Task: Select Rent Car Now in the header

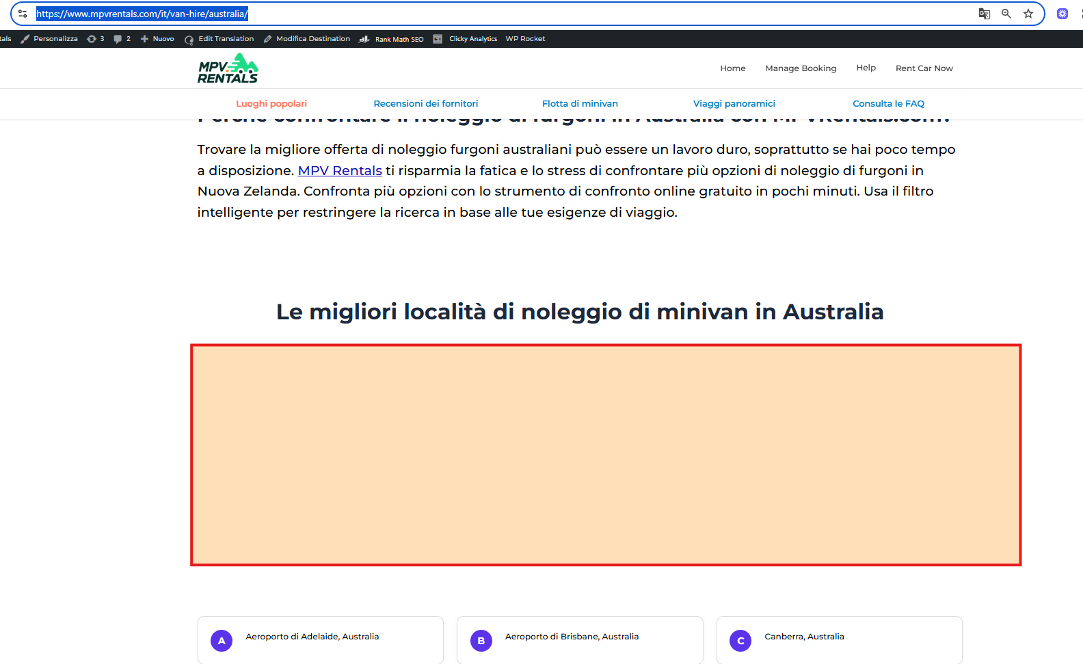Action: pos(924,68)
